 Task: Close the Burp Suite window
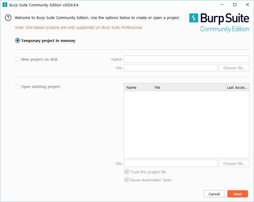point(247,5)
